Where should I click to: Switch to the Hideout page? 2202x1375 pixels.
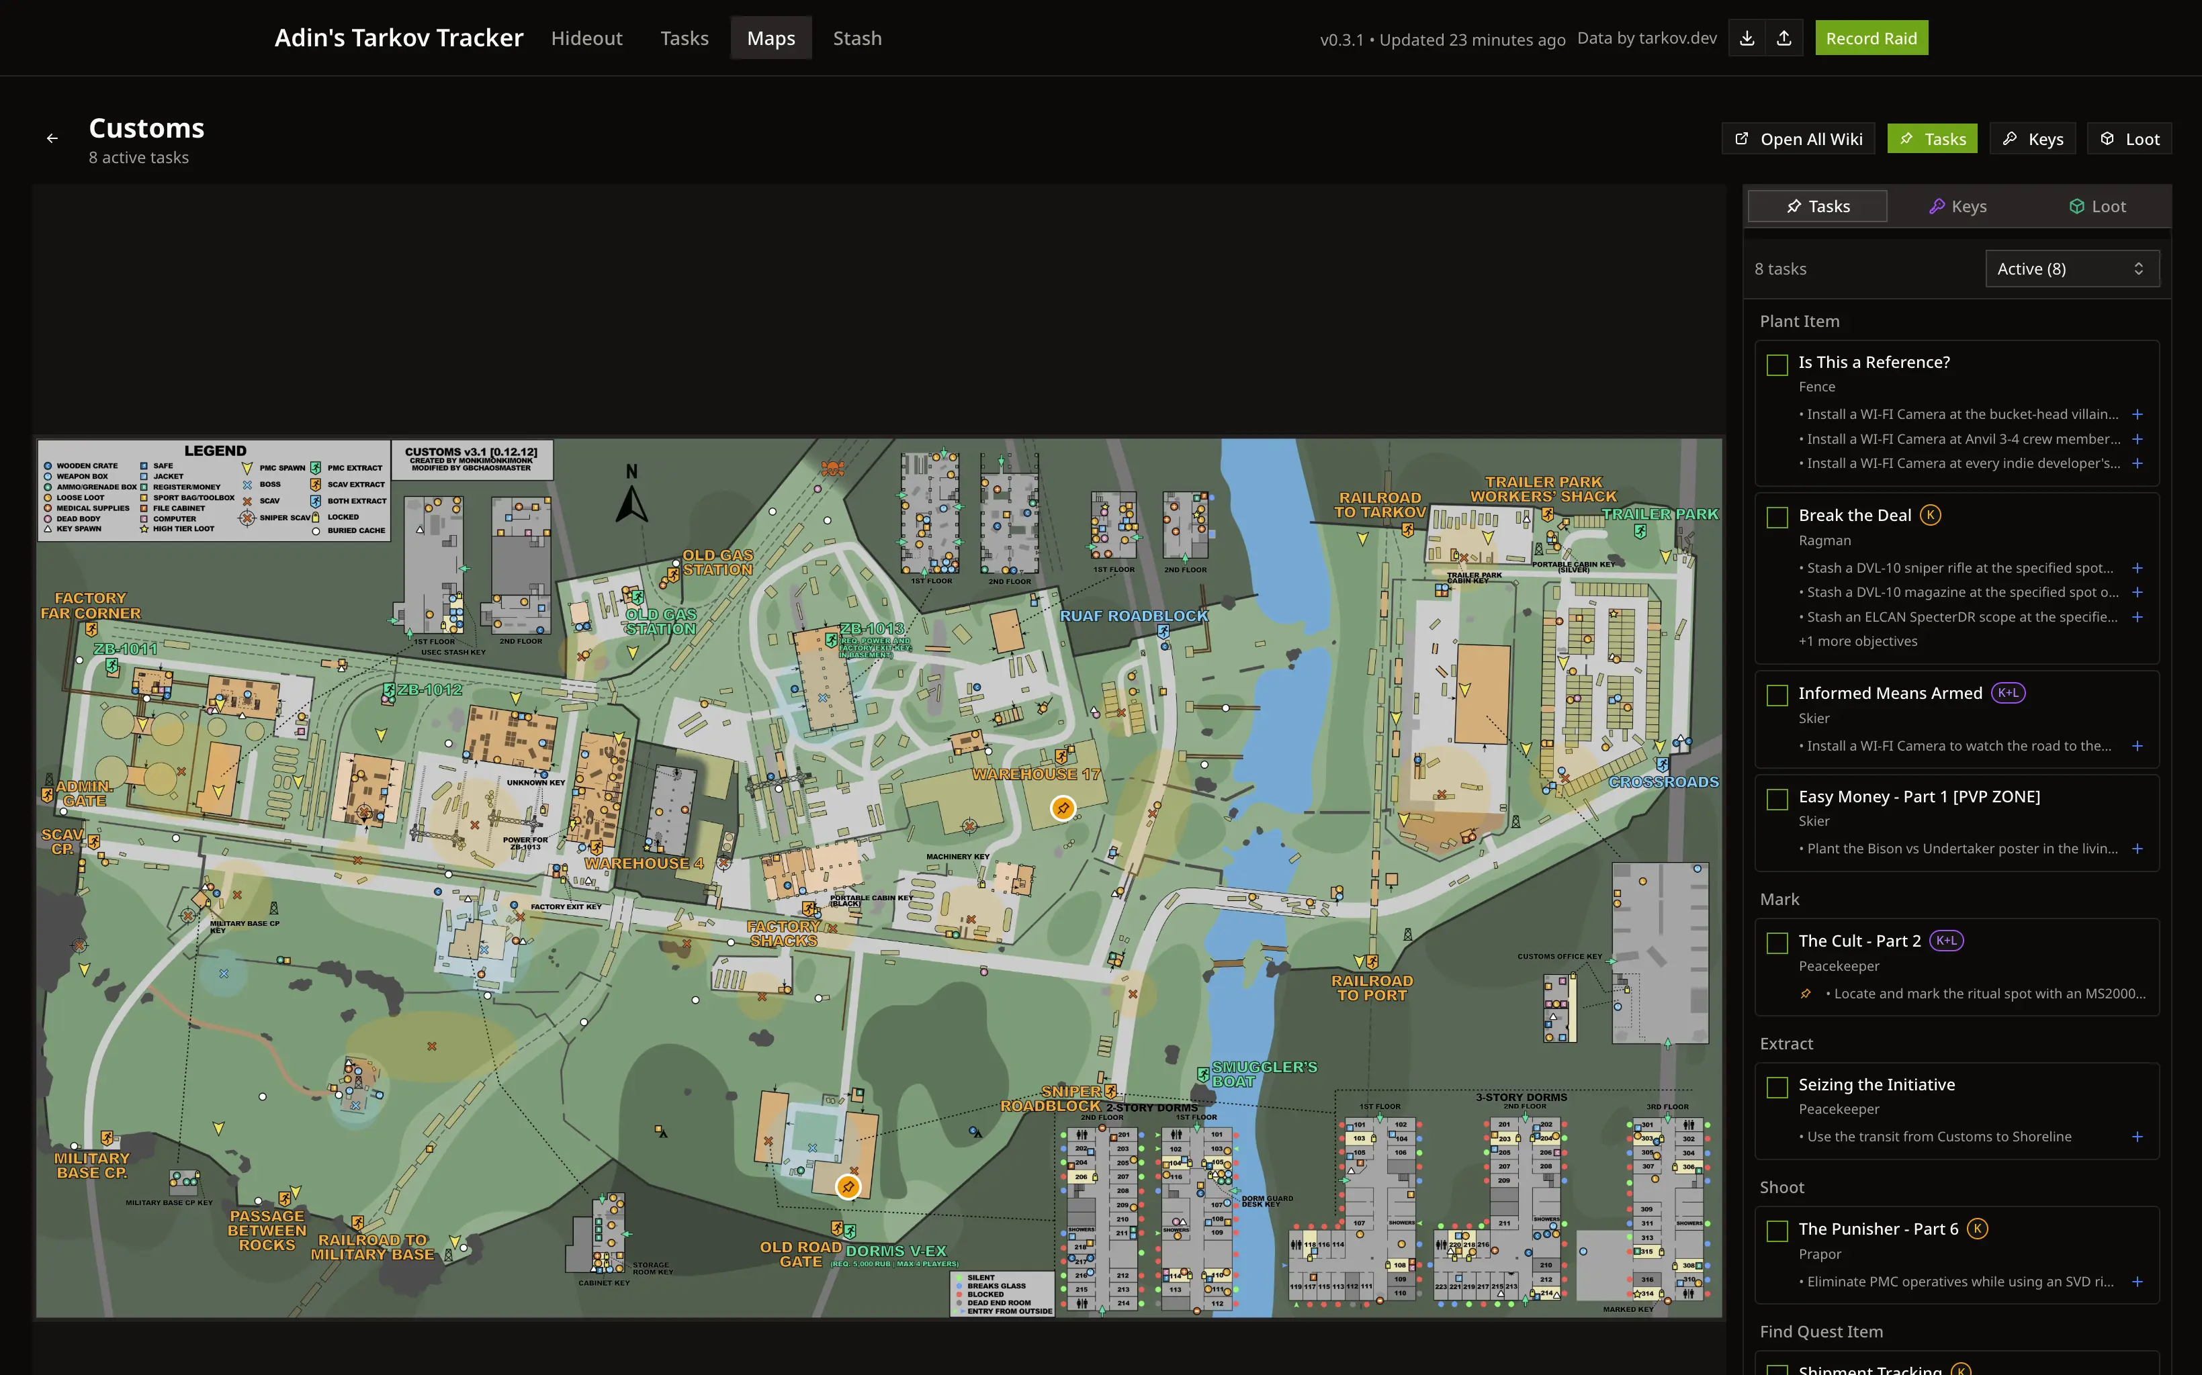point(587,38)
